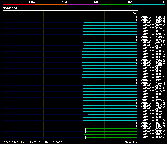This screenshot has height=144, width=167.
Task: Click UniRef100_Q10LY9 label
Action: coord(153,77)
